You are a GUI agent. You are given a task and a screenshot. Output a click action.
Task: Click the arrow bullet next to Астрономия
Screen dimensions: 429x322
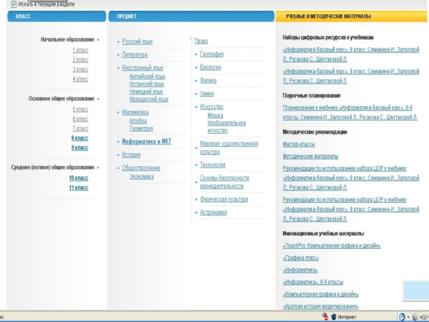[196, 213]
